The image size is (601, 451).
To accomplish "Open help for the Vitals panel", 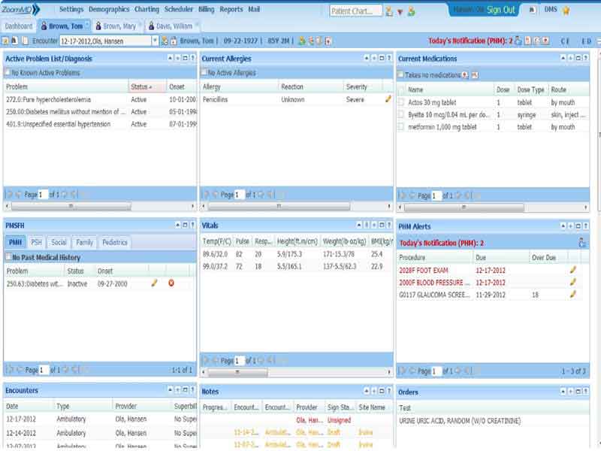I will click(x=388, y=225).
